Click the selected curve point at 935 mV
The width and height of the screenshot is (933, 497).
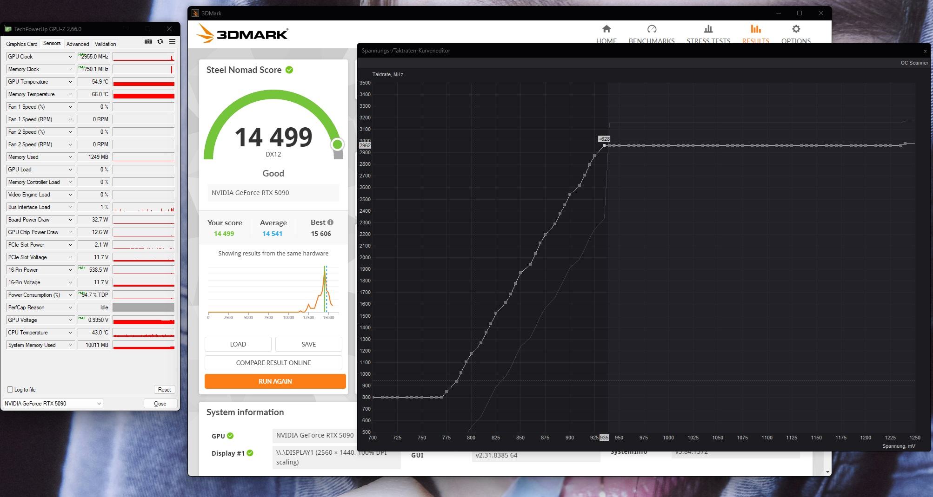pos(604,145)
